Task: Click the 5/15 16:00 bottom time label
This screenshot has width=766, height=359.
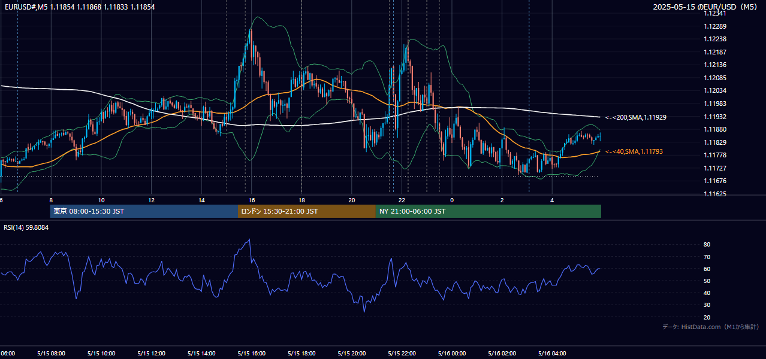Action: pyautogui.click(x=251, y=354)
